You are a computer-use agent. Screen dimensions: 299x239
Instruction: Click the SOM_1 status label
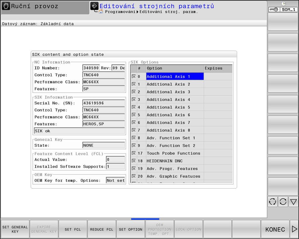288,10
